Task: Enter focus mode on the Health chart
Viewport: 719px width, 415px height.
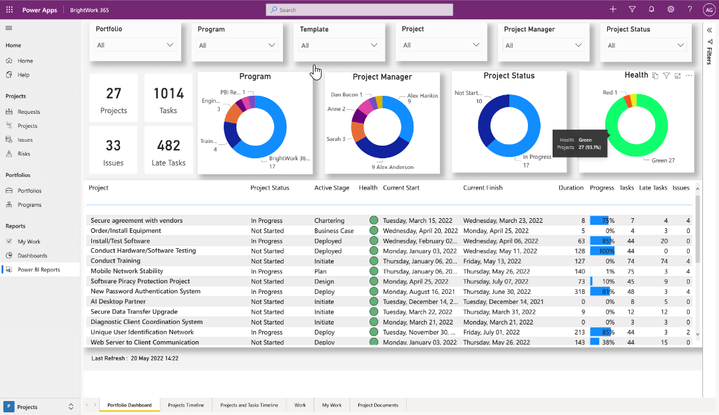Action: (678, 75)
